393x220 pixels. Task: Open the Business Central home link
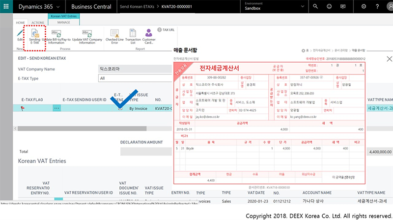point(91,7)
